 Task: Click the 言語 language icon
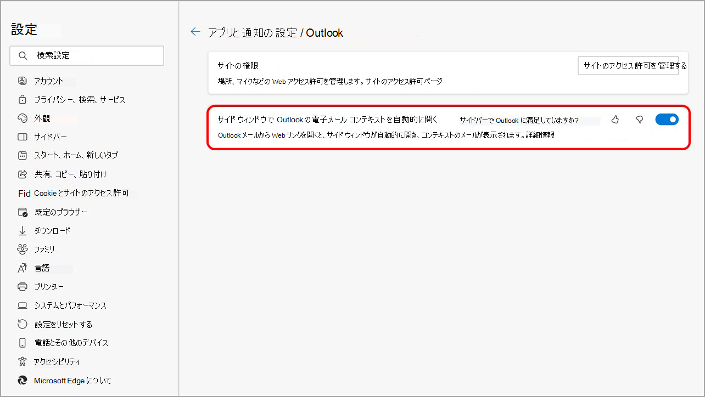tap(23, 268)
